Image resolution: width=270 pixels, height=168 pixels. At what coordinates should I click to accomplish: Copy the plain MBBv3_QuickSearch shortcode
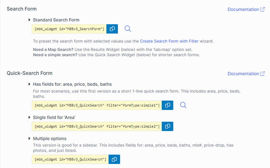click(x=114, y=160)
